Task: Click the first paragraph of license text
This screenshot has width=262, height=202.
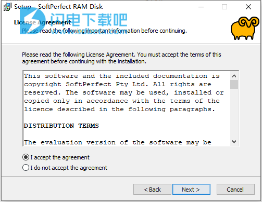Action: click(x=124, y=92)
